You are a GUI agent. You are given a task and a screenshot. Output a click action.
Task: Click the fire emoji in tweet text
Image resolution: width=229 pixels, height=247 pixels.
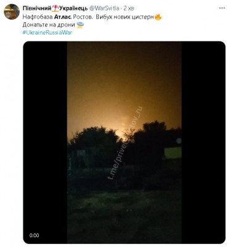tap(158, 17)
